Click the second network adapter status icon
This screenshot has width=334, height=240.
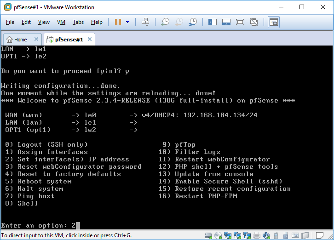237,235
